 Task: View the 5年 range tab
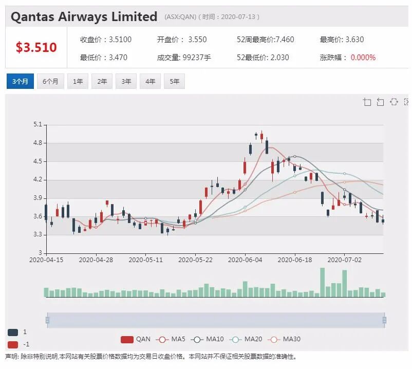click(x=175, y=81)
